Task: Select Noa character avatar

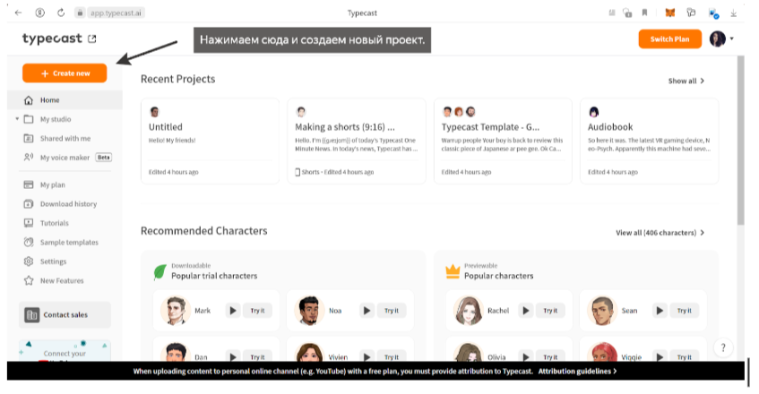Action: (x=309, y=311)
